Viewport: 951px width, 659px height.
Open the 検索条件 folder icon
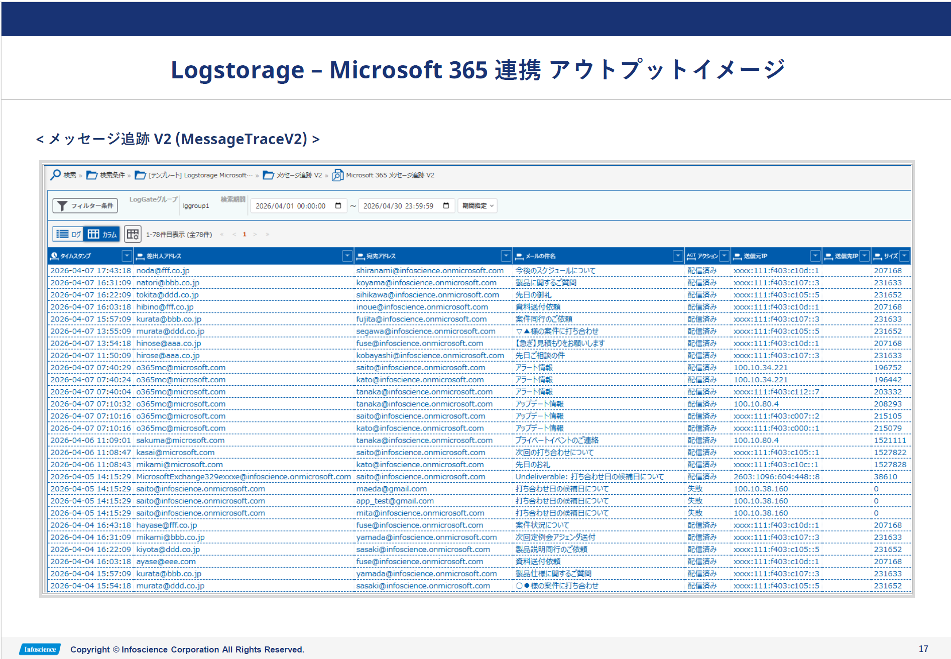92,175
